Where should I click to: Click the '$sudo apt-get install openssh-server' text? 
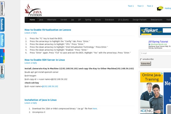(41, 72)
